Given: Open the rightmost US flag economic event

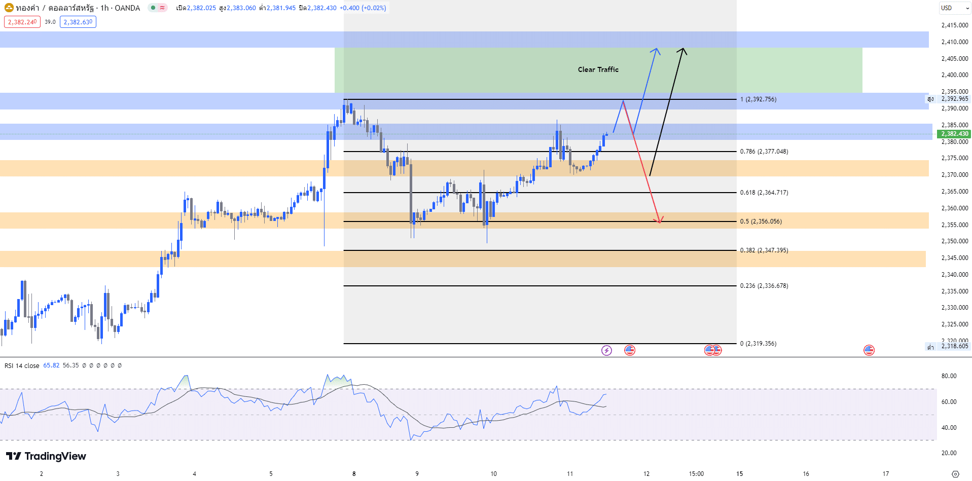Looking at the screenshot, I should coord(869,350).
